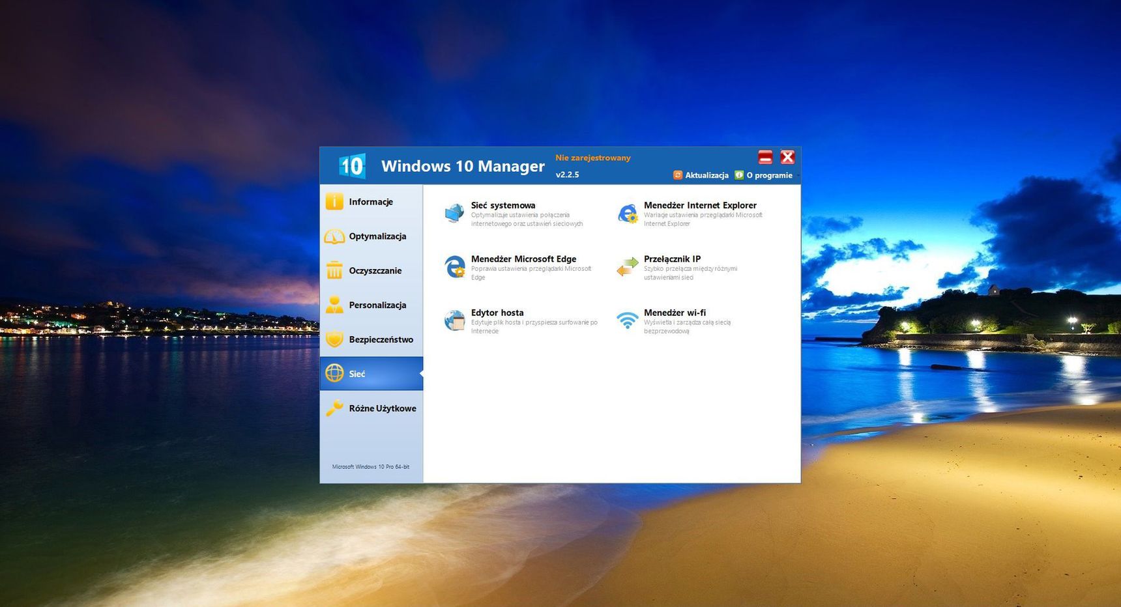Click the Sieć systemowa description text
Screen dimensions: 1121x607
pos(527,219)
